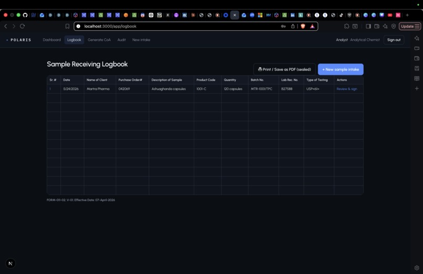Image resolution: width=423 pixels, height=274 pixels.
Task: Click the Type of Testing header
Action: [x=317, y=80]
